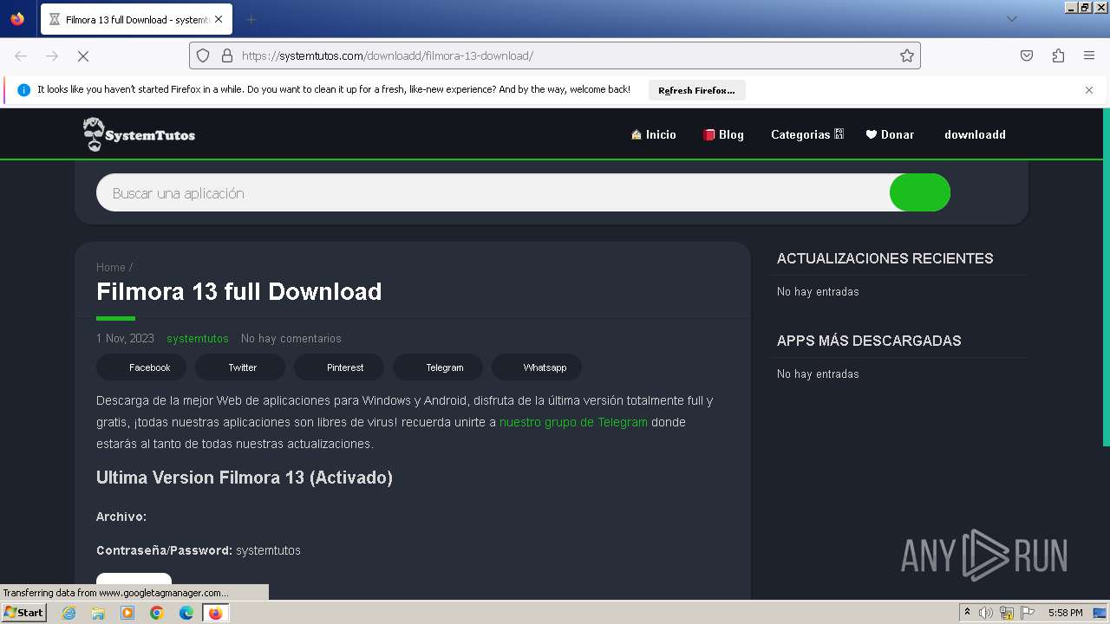The width and height of the screenshot is (1110, 624).
Task: Open the Donar menu item
Action: 890,134
